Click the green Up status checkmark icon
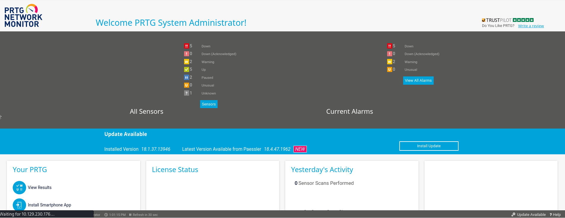565x218 pixels. click(186, 70)
